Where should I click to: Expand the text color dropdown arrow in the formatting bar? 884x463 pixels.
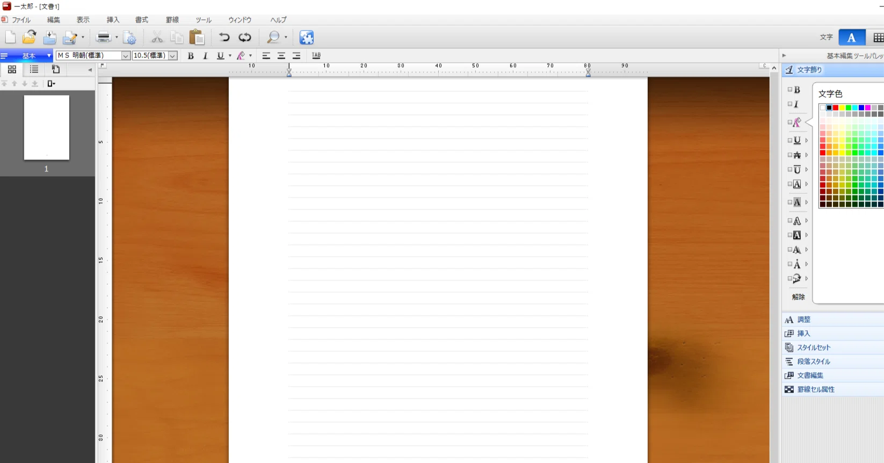tap(250, 56)
